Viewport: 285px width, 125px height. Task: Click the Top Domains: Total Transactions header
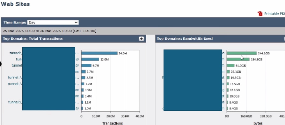tap(33, 38)
